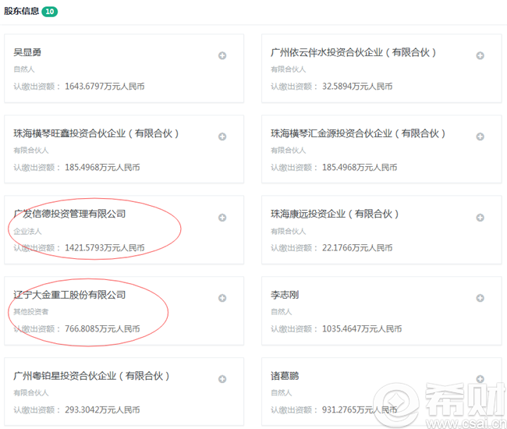Open shareholder name 诸葛鹏
Image resolution: width=507 pixels, height=429 pixels.
point(285,376)
